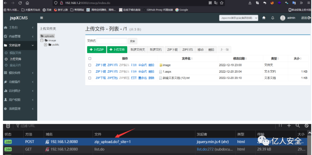Viewport: 312px width, 155px height.
Task: Expand the 访问统计 menu
Action: point(20,91)
